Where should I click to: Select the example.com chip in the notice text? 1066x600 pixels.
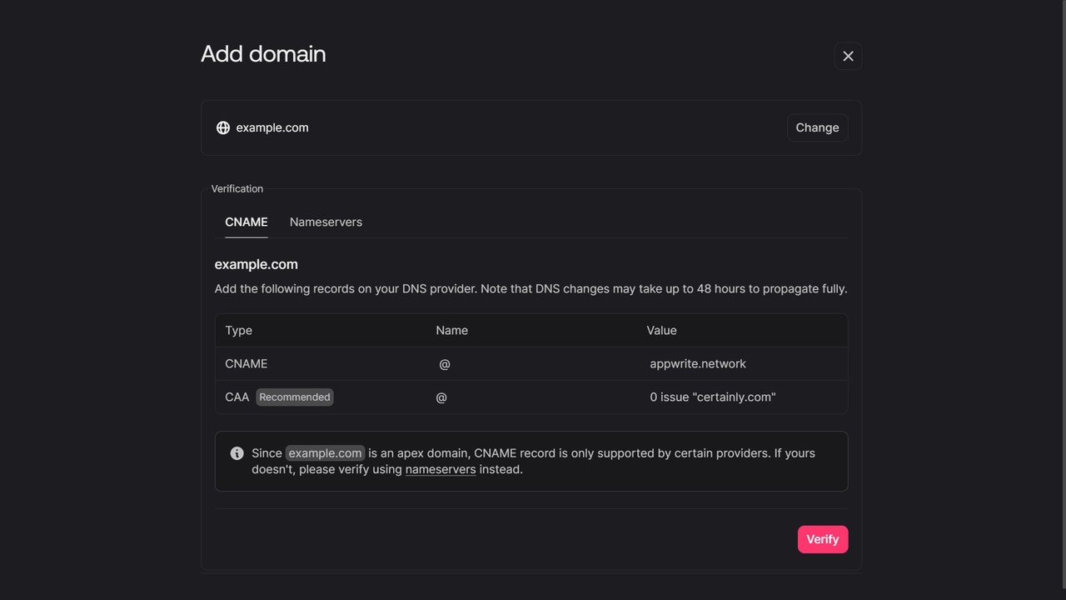325,453
